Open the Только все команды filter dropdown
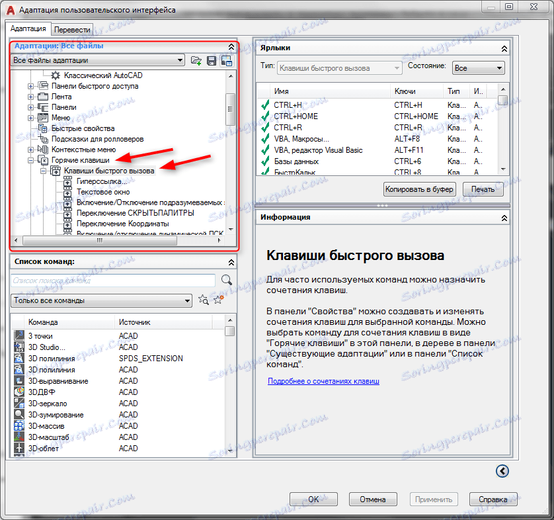554x520 pixels. 101,300
